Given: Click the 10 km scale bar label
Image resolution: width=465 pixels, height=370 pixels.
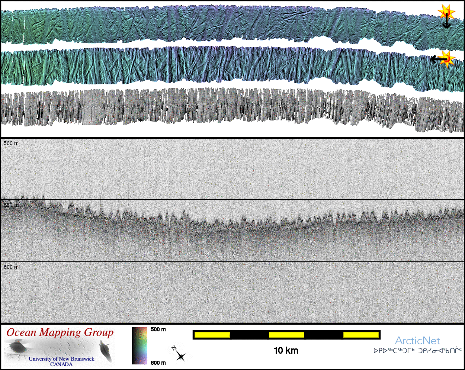Looking at the screenshot, I should [x=286, y=350].
